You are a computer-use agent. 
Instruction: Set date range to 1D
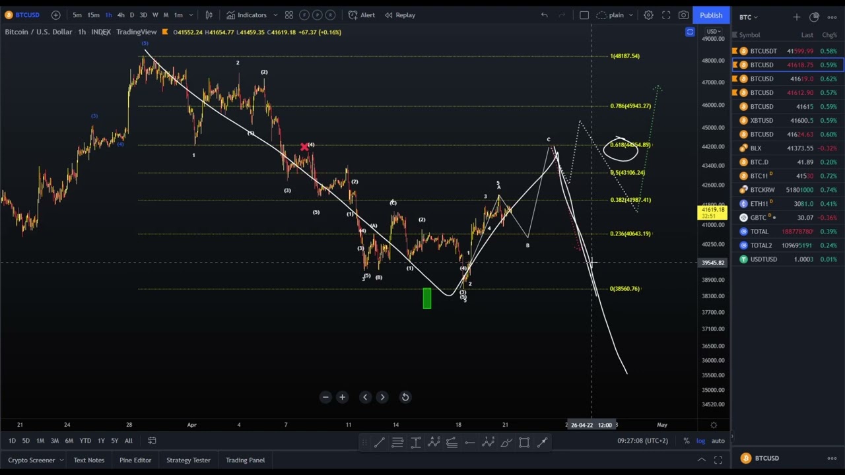pos(12,441)
